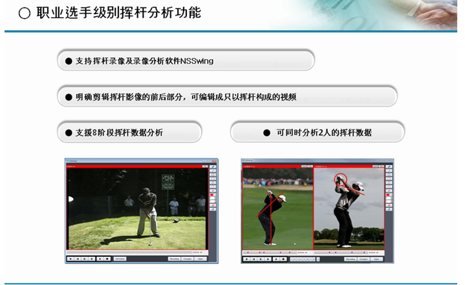Click the Tiger Woods backswing video with red circle

[349, 208]
